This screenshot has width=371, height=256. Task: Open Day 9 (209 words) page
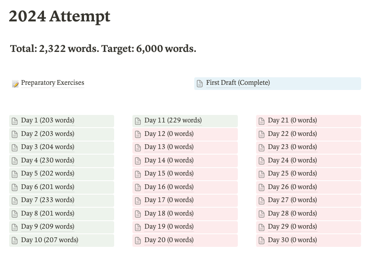coord(48,227)
